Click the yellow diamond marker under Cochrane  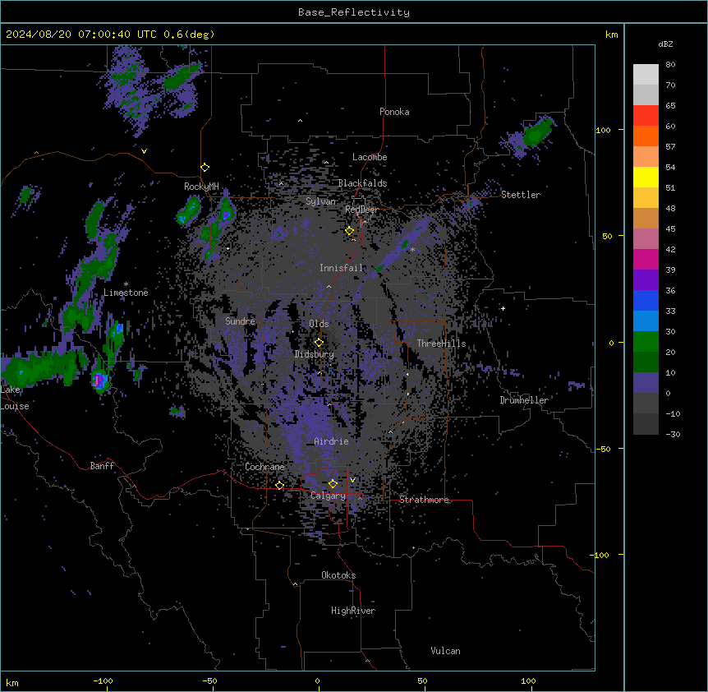279,486
